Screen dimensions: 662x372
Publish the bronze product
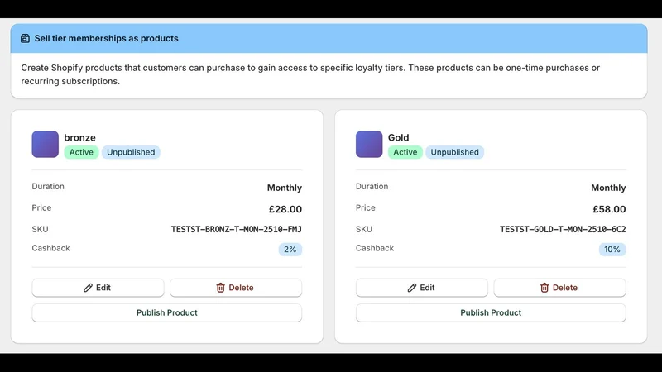167,313
